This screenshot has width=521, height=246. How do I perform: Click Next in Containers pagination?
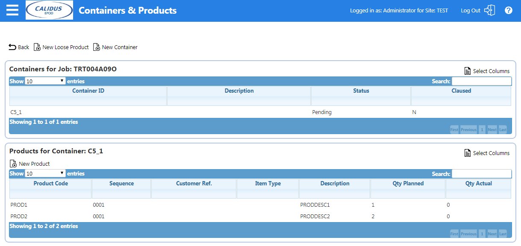tap(492, 130)
